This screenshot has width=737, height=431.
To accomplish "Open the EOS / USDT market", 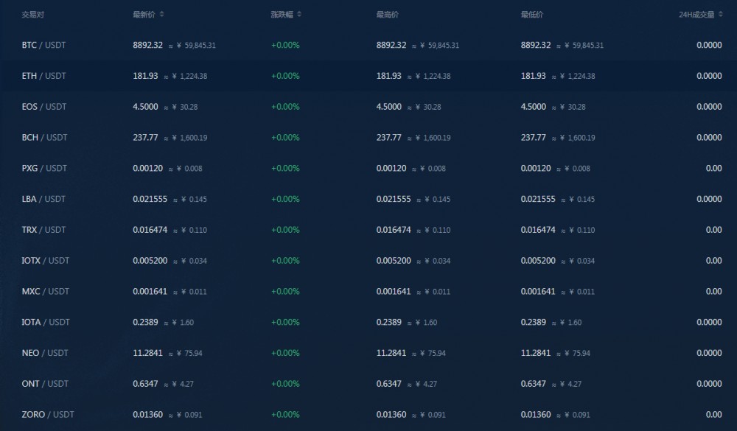I will pos(44,107).
